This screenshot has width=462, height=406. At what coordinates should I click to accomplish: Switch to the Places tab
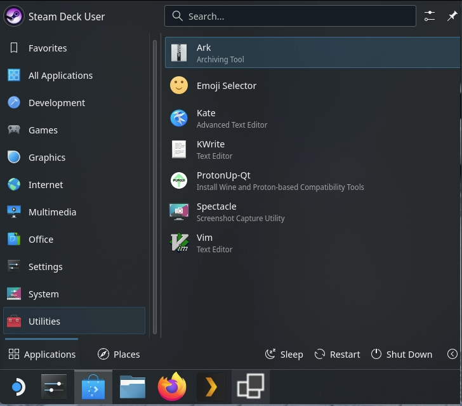(x=119, y=355)
